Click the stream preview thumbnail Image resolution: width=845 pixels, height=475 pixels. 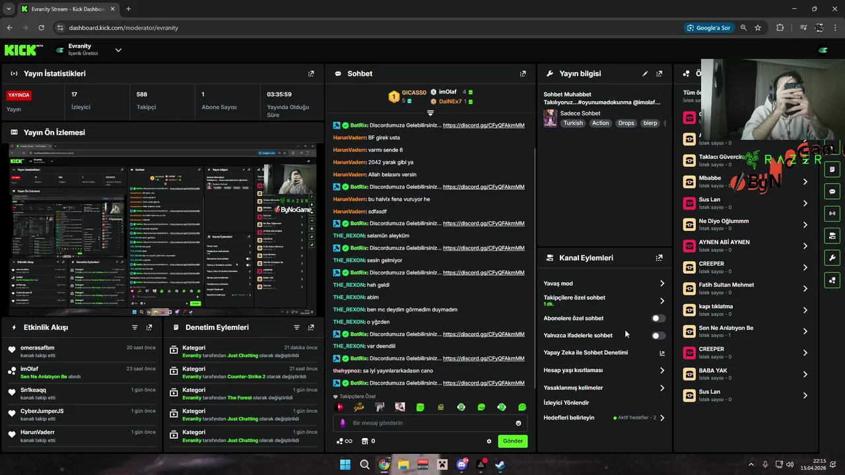(162, 230)
